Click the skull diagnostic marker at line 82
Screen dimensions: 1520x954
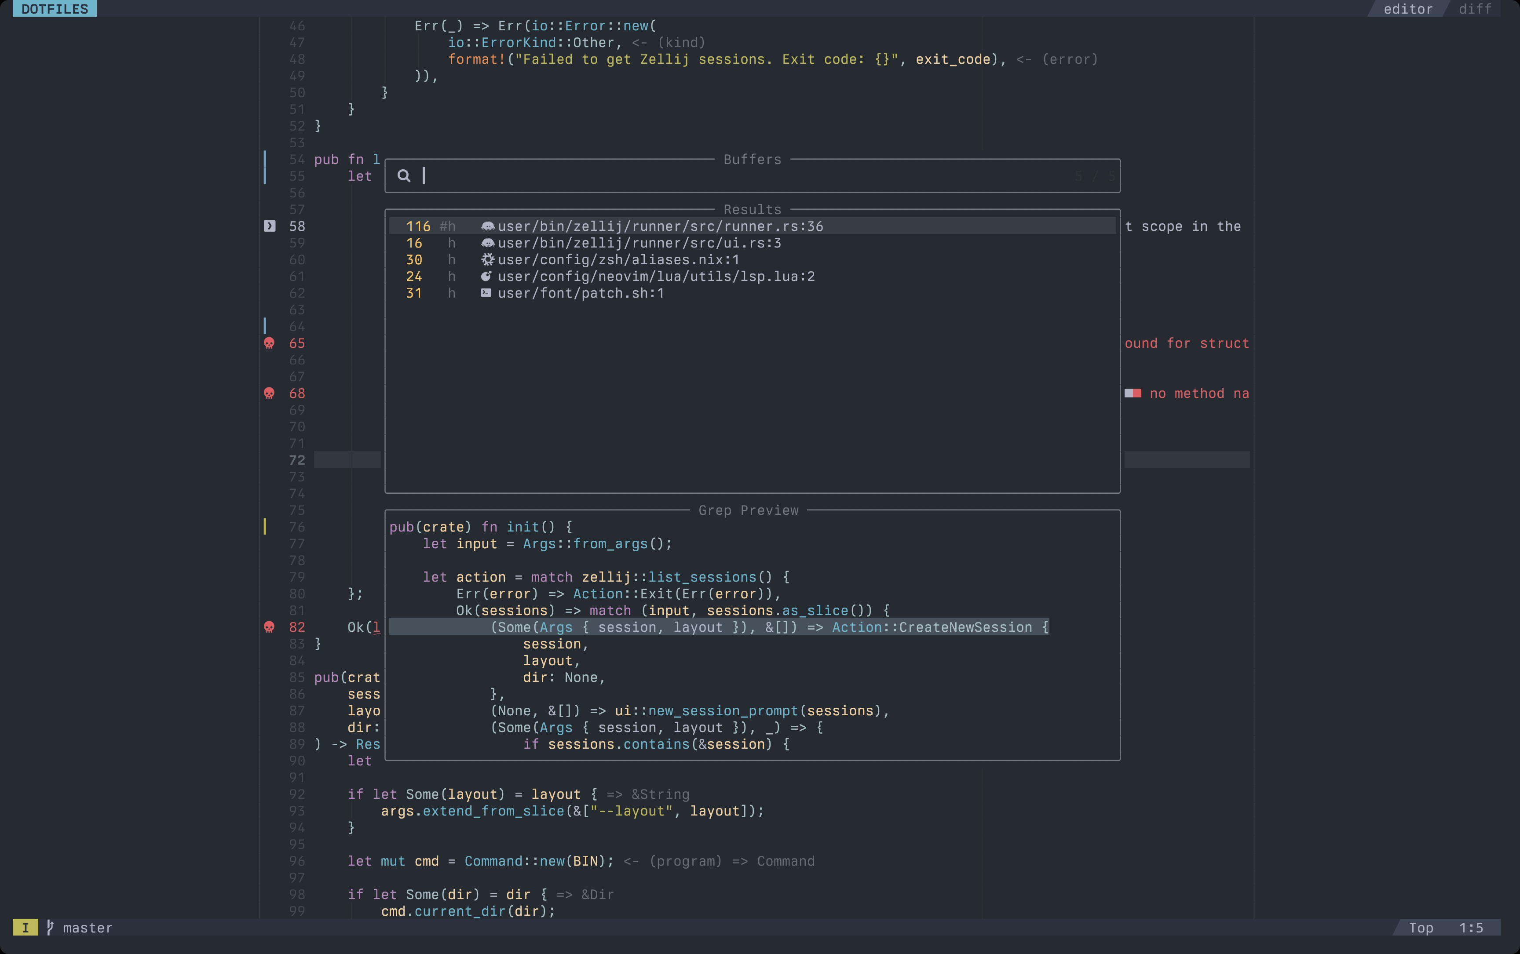point(270,627)
